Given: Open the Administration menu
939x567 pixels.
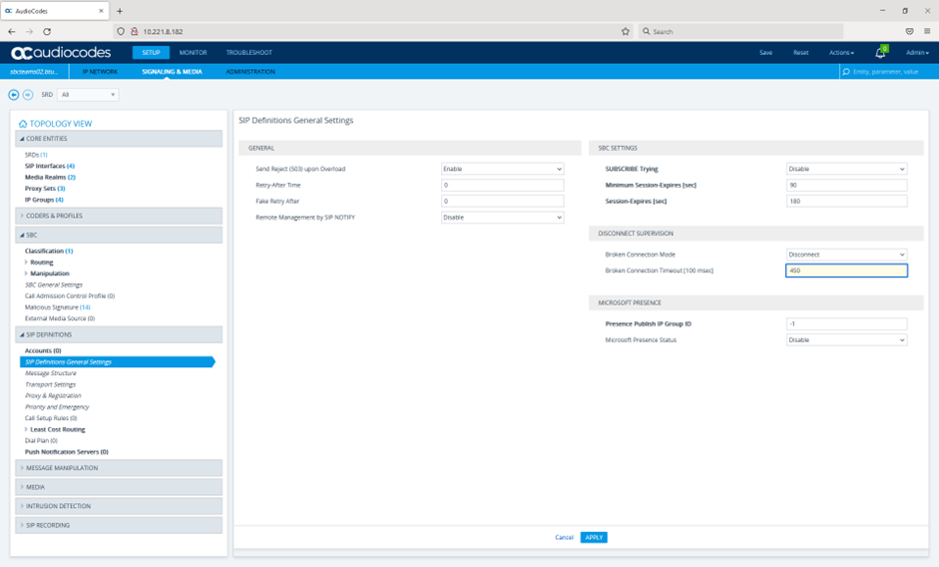Looking at the screenshot, I should [x=250, y=71].
